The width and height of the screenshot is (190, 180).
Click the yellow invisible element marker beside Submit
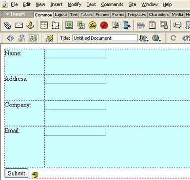[34, 175]
